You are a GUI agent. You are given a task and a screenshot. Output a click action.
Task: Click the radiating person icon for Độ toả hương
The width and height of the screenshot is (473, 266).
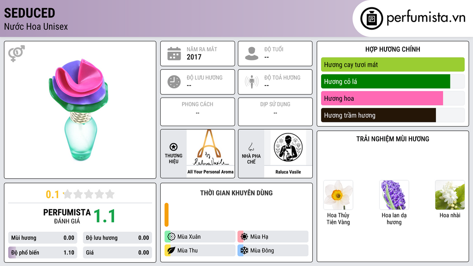pos(252,82)
